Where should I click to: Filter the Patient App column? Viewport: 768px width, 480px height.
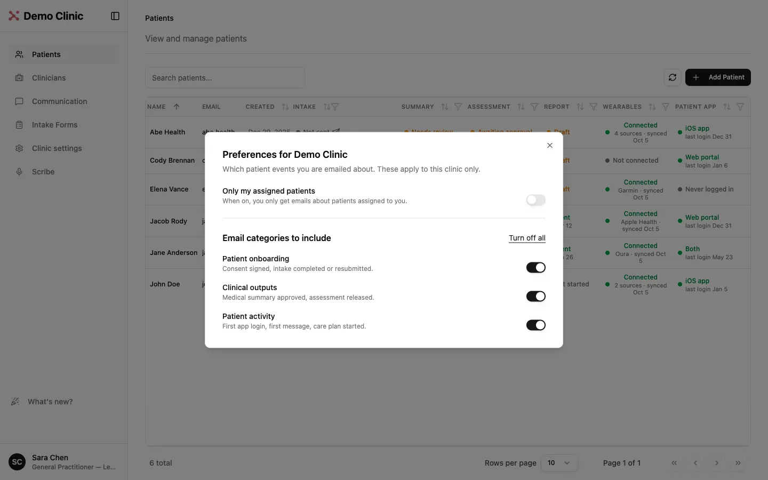click(740, 107)
